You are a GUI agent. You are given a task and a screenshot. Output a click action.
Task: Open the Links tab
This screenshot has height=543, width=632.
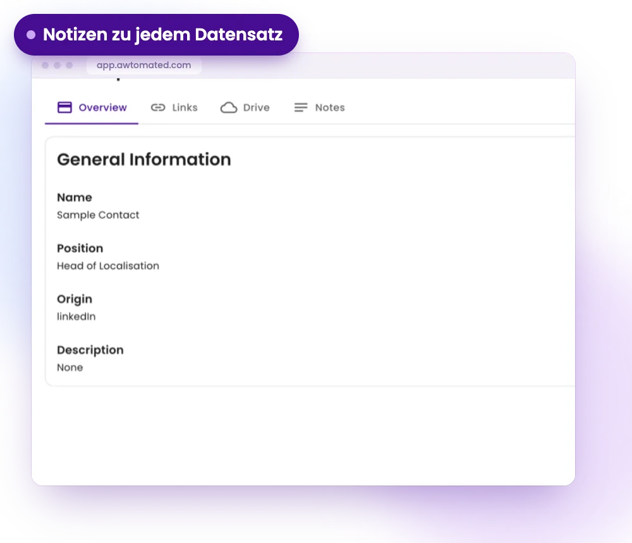tap(174, 107)
